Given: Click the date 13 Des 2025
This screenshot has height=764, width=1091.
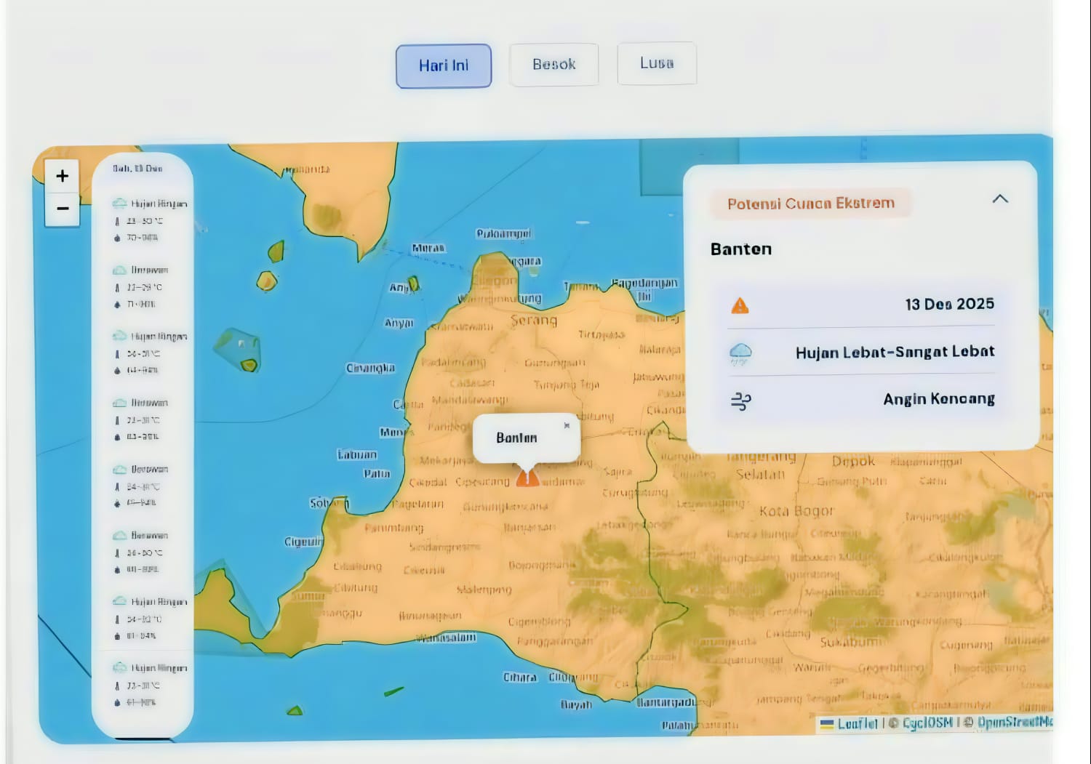Looking at the screenshot, I should tap(950, 305).
